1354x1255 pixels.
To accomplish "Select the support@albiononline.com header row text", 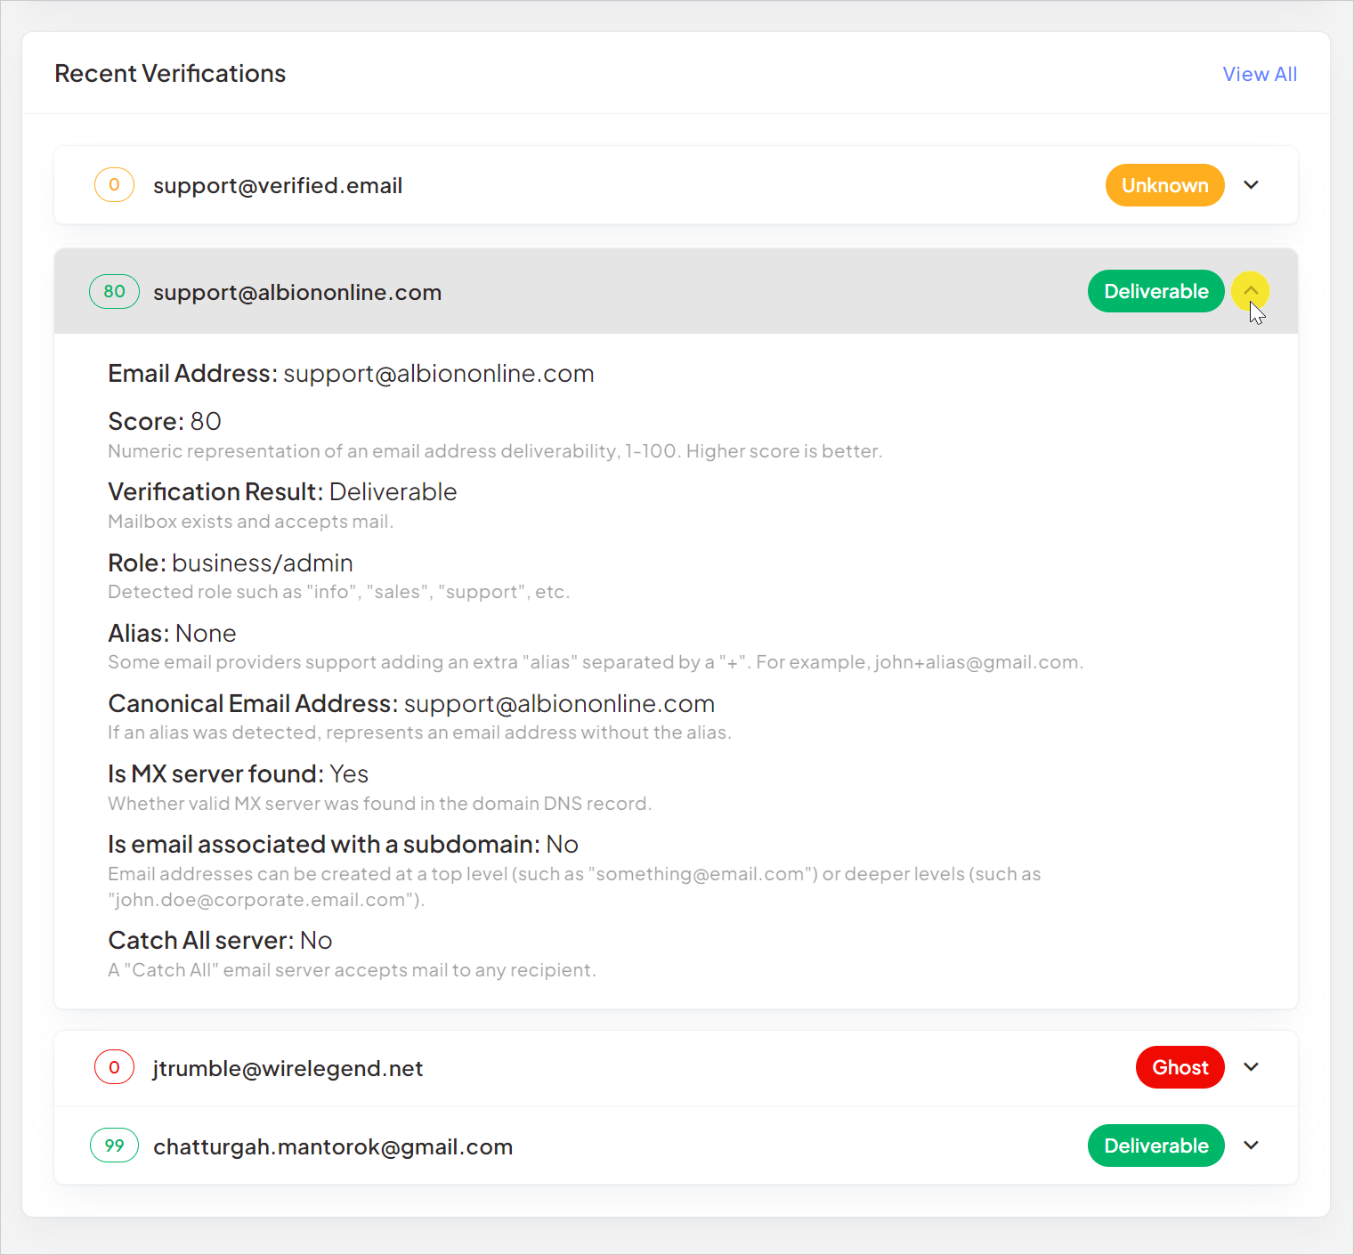I will (297, 292).
